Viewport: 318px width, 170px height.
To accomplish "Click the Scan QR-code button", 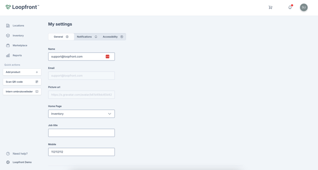I will (22, 82).
